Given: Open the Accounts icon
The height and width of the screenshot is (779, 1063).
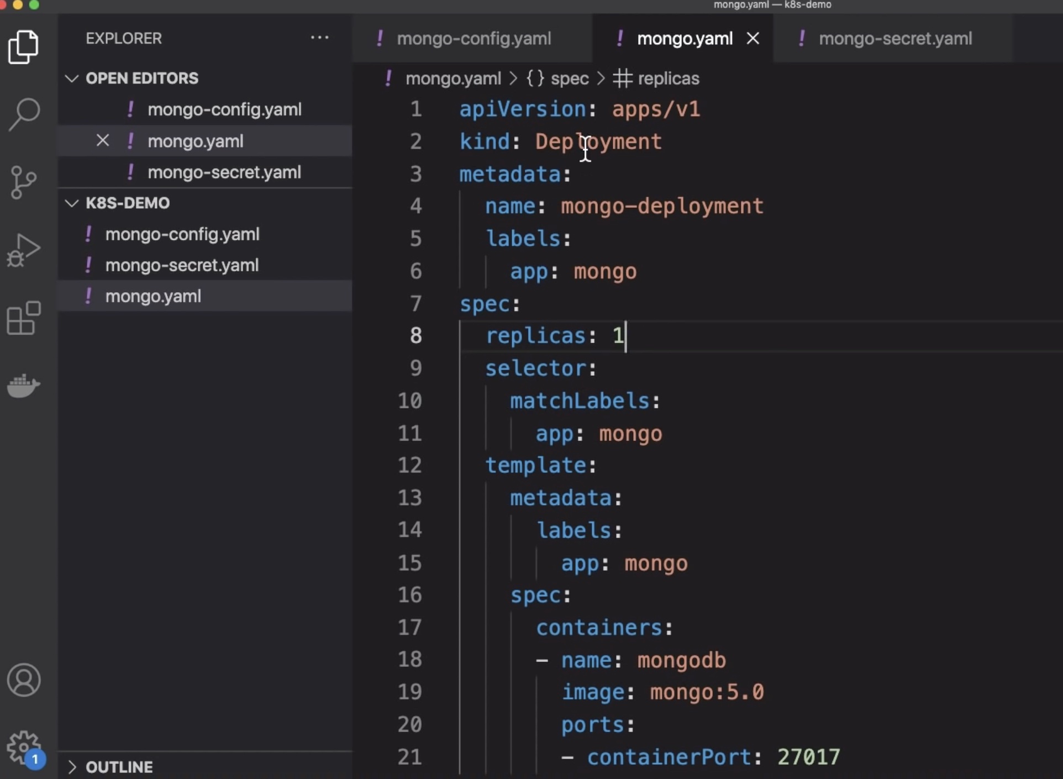Looking at the screenshot, I should pos(24,680).
